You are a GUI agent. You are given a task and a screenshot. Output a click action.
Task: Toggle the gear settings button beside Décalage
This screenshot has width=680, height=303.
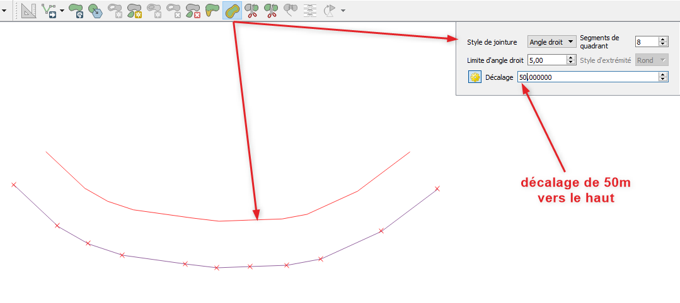pyautogui.click(x=475, y=77)
